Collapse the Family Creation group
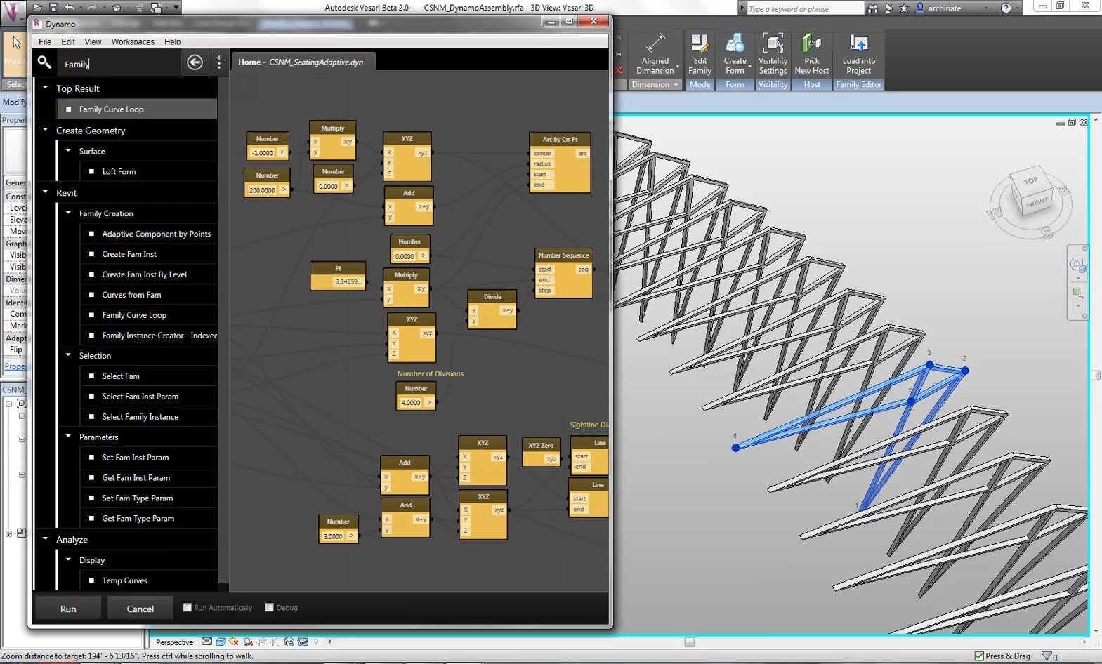 [68, 213]
